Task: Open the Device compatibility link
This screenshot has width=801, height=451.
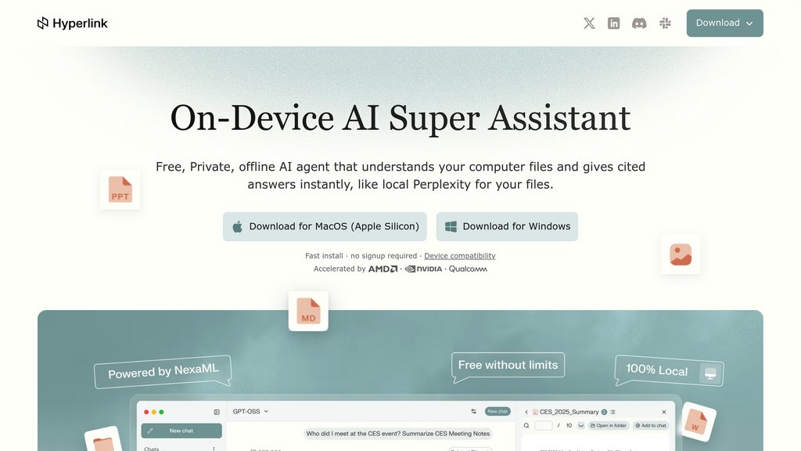Action: coord(460,256)
